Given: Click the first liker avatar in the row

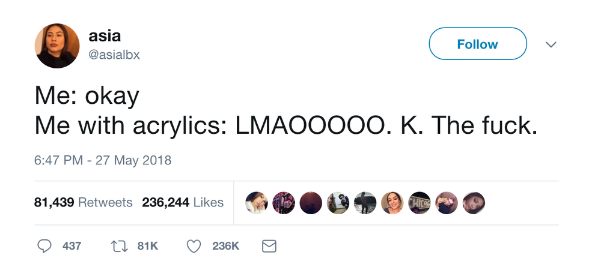Looking at the screenshot, I should pos(257,203).
